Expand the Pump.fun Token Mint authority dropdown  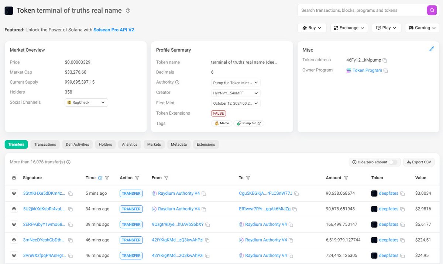(236, 83)
